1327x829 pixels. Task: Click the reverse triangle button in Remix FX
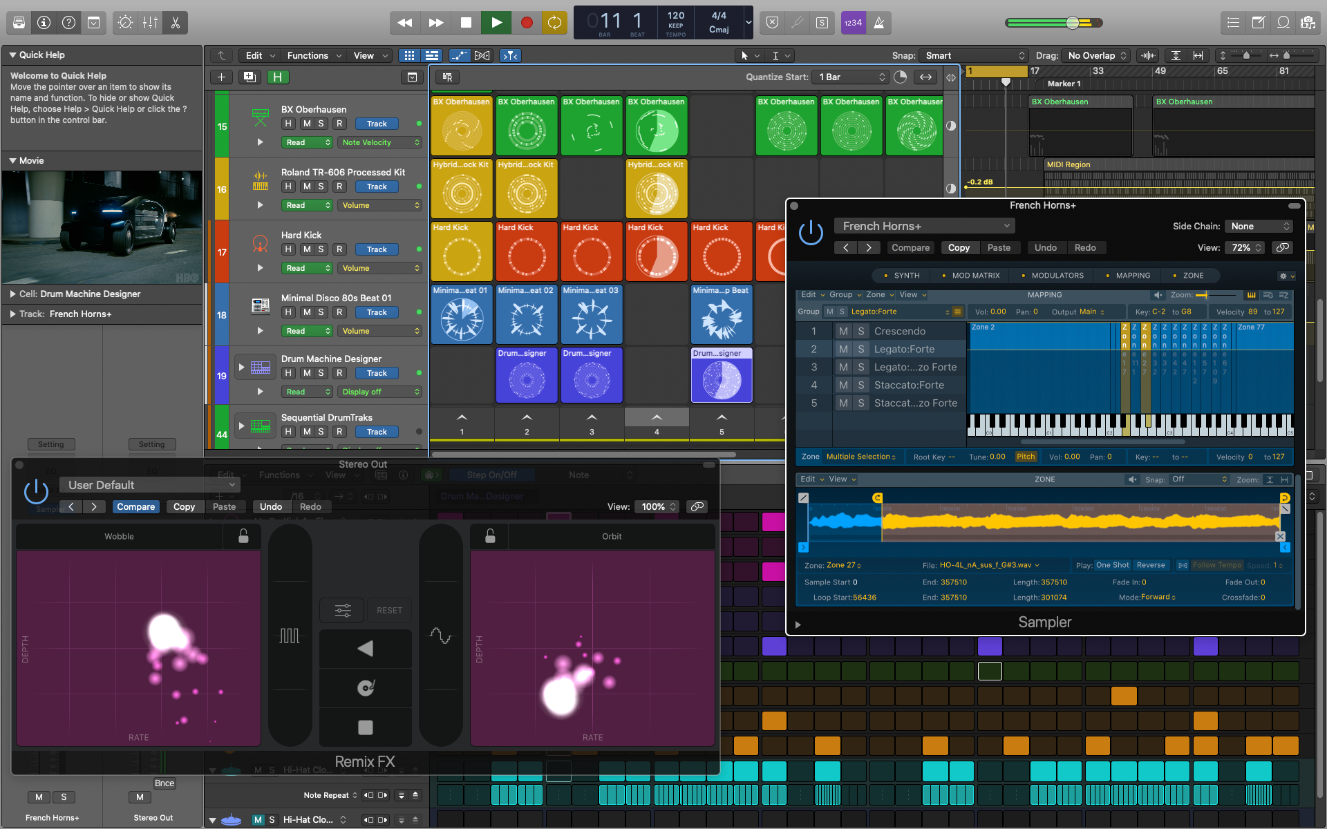[x=366, y=648]
